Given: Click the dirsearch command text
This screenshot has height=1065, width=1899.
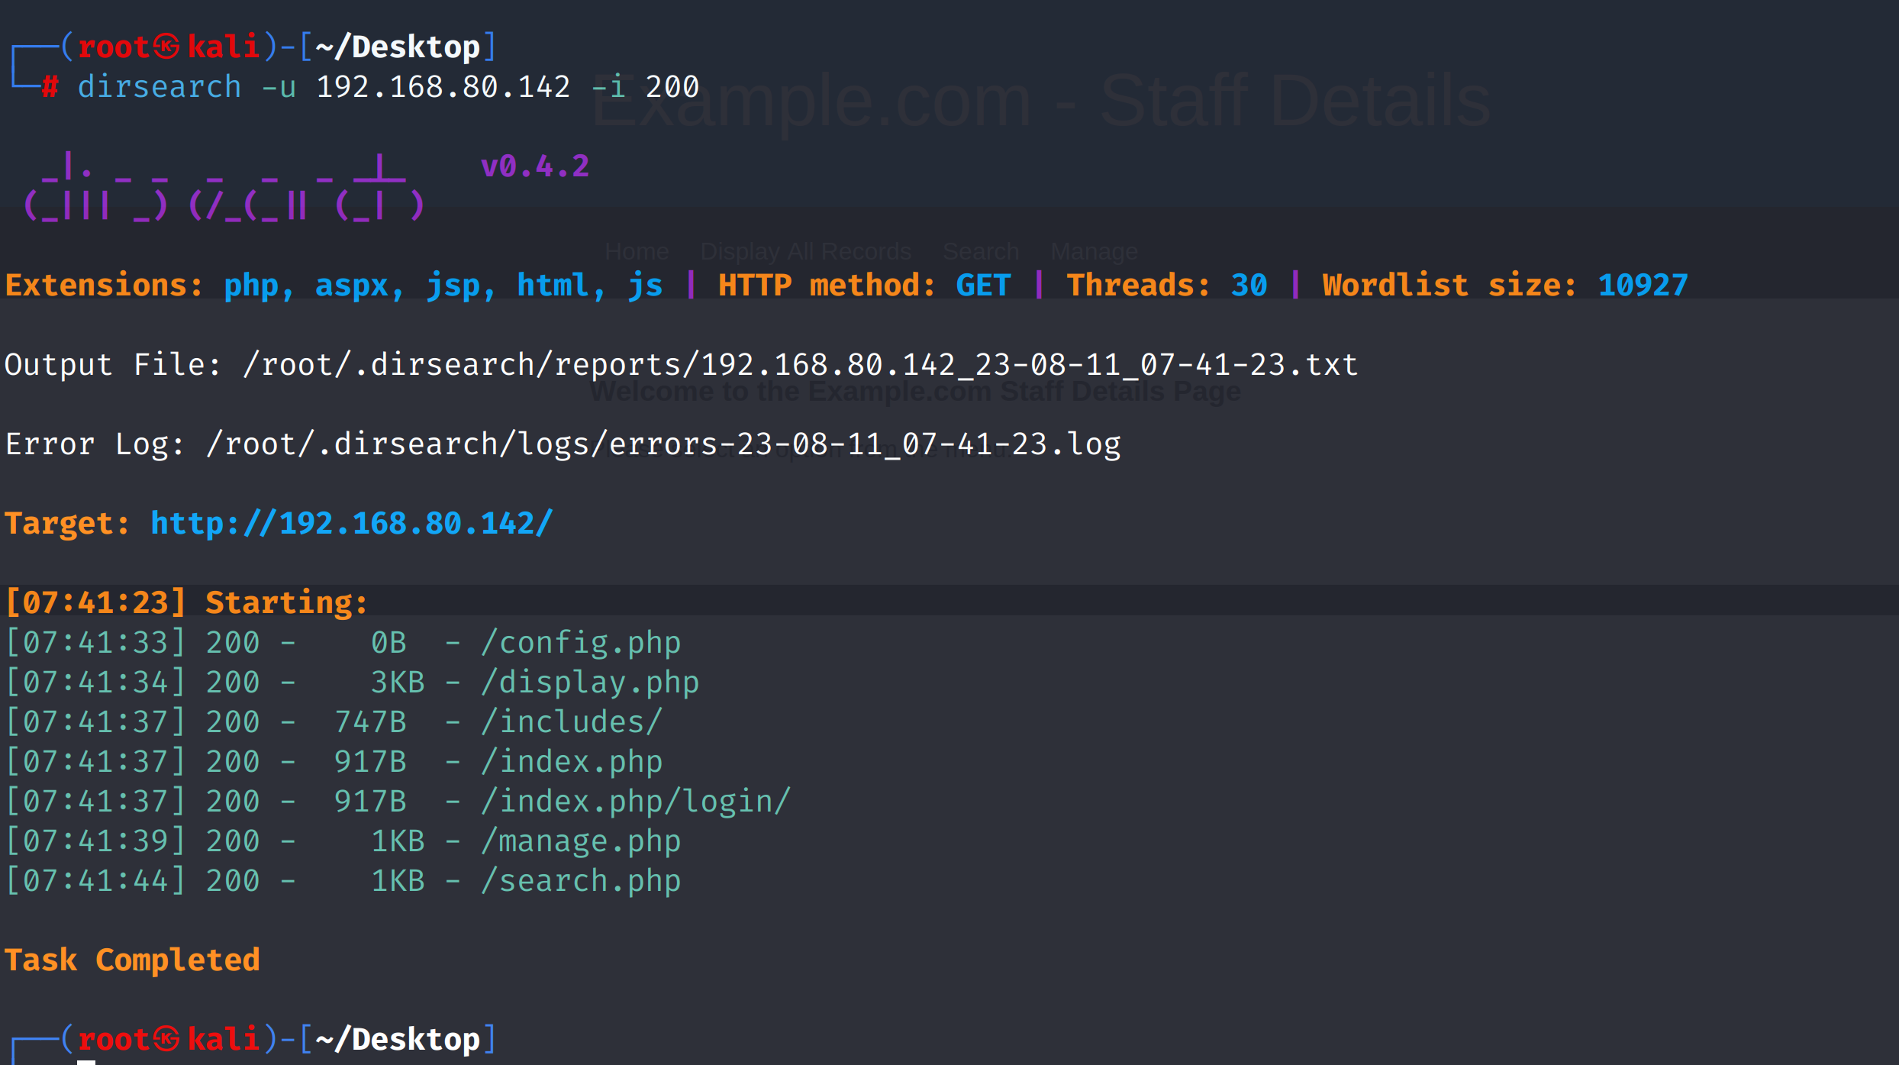Looking at the screenshot, I should pos(160,87).
